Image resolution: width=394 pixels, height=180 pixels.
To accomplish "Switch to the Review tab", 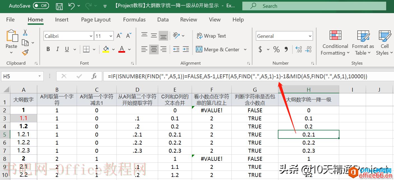I will (189, 20).
